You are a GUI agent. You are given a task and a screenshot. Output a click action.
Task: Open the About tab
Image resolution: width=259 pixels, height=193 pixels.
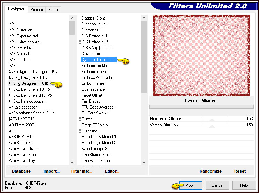point(53,10)
